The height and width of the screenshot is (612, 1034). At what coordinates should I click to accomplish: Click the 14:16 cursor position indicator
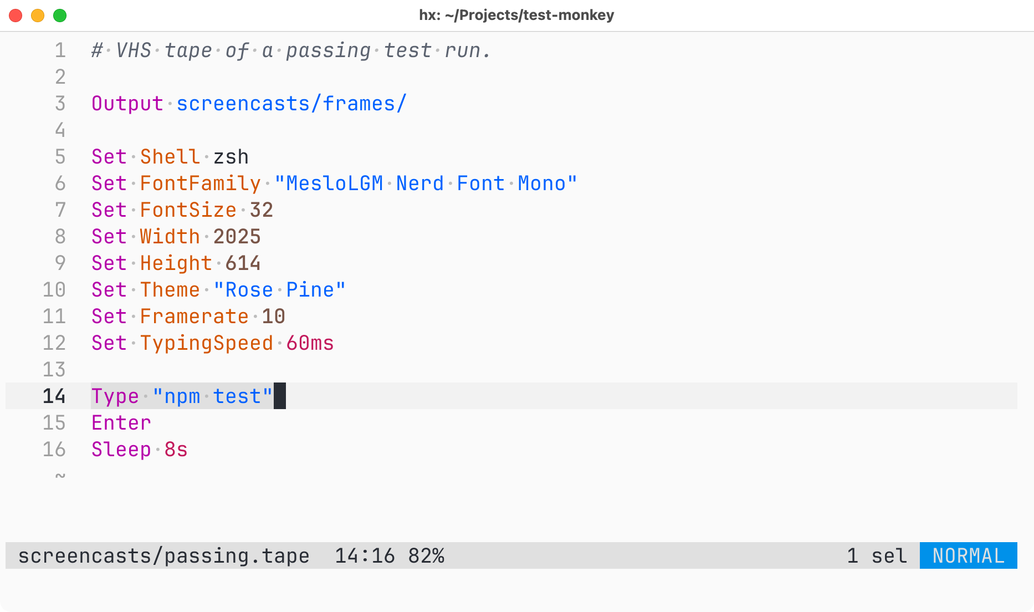point(365,555)
